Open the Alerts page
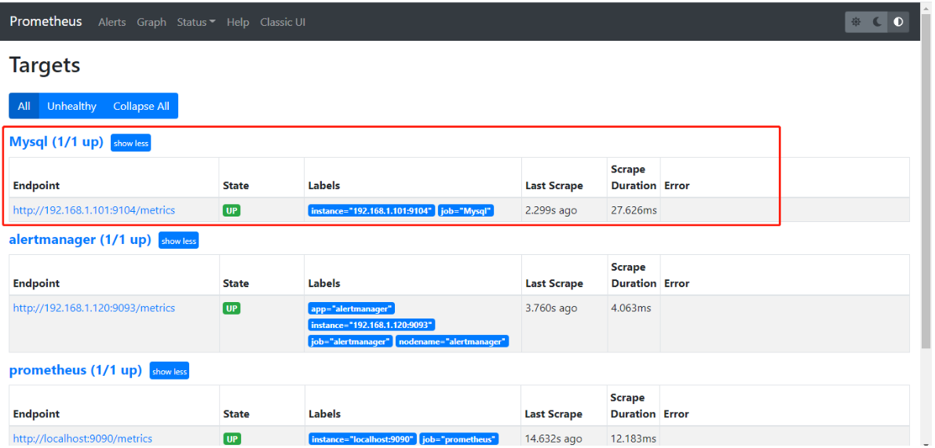 (x=111, y=22)
